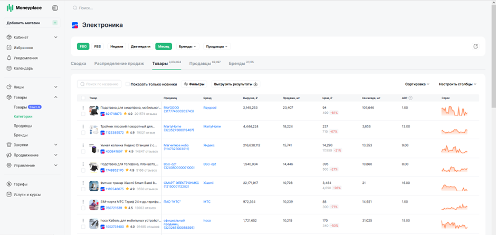Viewport: 496px width, 235px height.
Task: Click the Ozon marketplace icon beside Электроника
Action: point(75,25)
